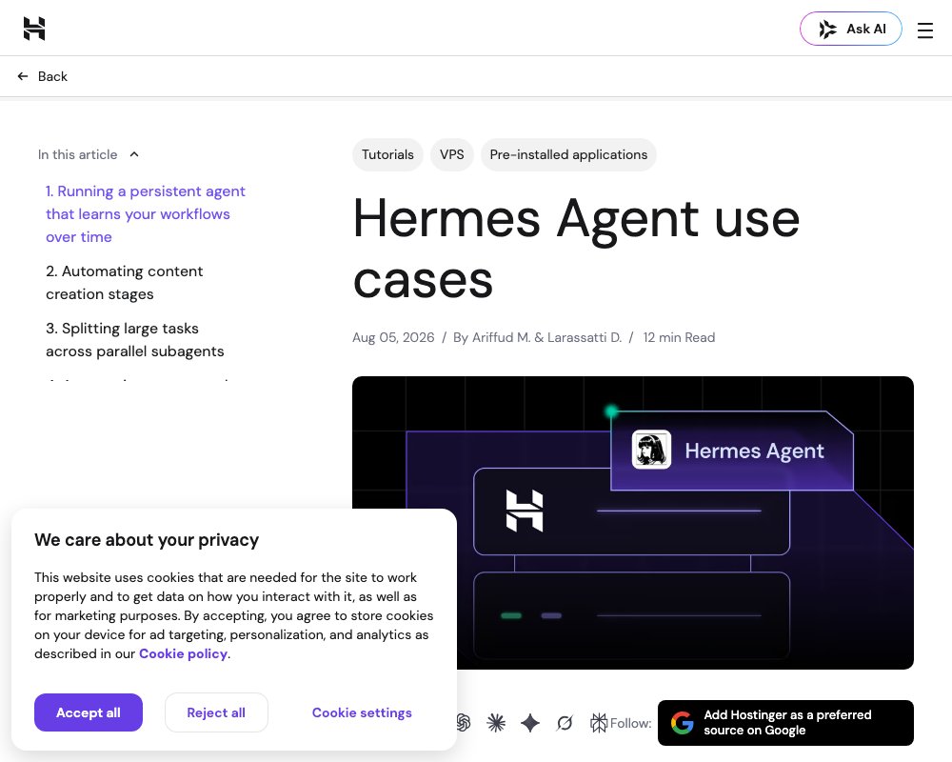
Task: Open the Ask AI assistant
Action: [x=850, y=29]
